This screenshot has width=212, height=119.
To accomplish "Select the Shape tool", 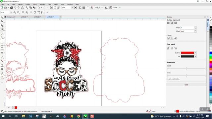I will 2,21.
